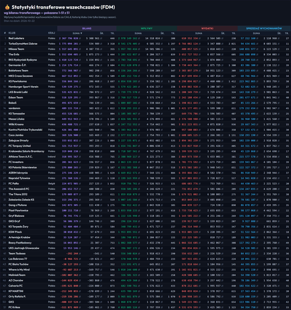This screenshot has width=291, height=310.
Task: Click the WPŁYWY column group header
Action: [x=146, y=29]
